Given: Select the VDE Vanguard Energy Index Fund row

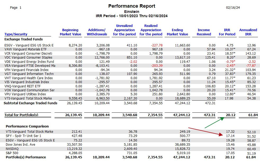Looking at the screenshot, I should pyautogui.click(x=130, y=61).
